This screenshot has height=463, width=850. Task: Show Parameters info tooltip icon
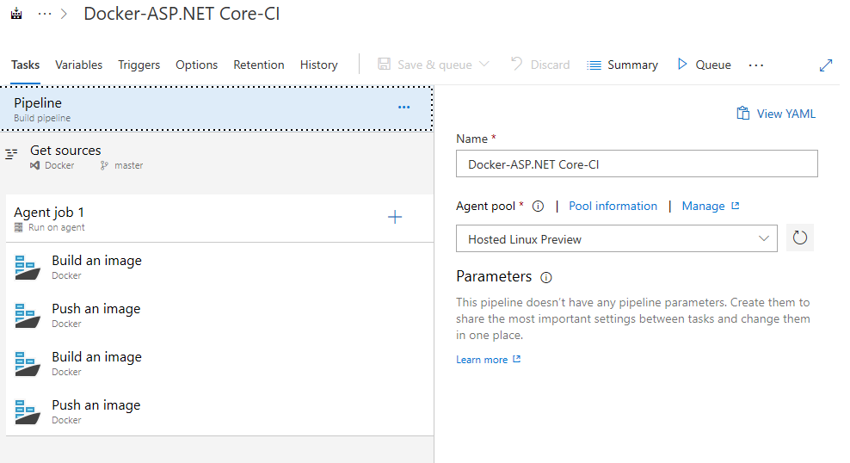tap(546, 278)
